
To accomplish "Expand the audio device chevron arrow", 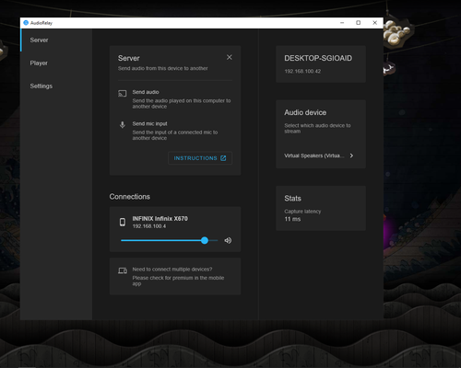I will 351,155.
